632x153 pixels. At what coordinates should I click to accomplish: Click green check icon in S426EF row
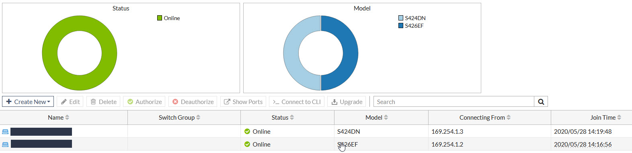coord(247,144)
